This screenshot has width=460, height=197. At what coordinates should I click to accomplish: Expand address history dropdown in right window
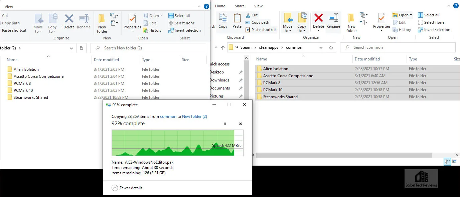[321, 47]
